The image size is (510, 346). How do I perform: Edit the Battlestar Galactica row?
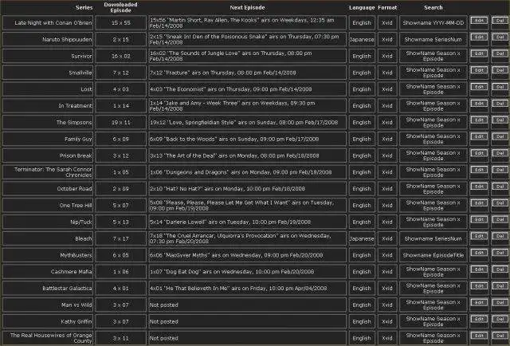click(479, 285)
